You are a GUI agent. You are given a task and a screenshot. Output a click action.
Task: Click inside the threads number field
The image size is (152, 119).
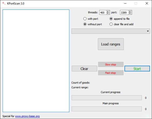click(x=103, y=12)
